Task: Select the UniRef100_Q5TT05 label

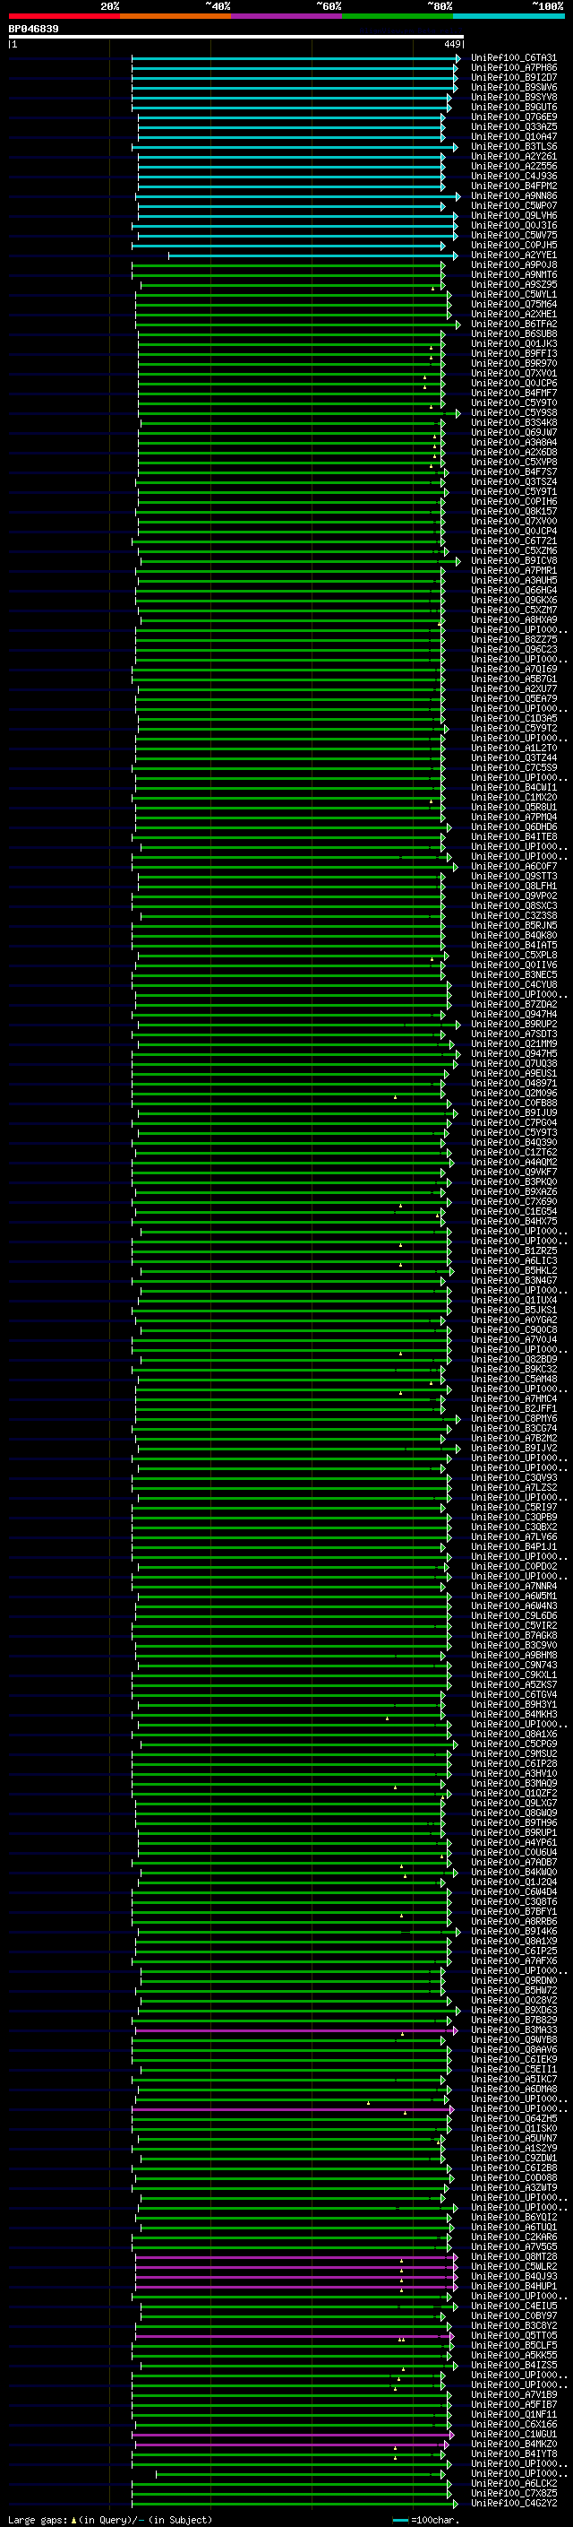Action: (513, 2337)
